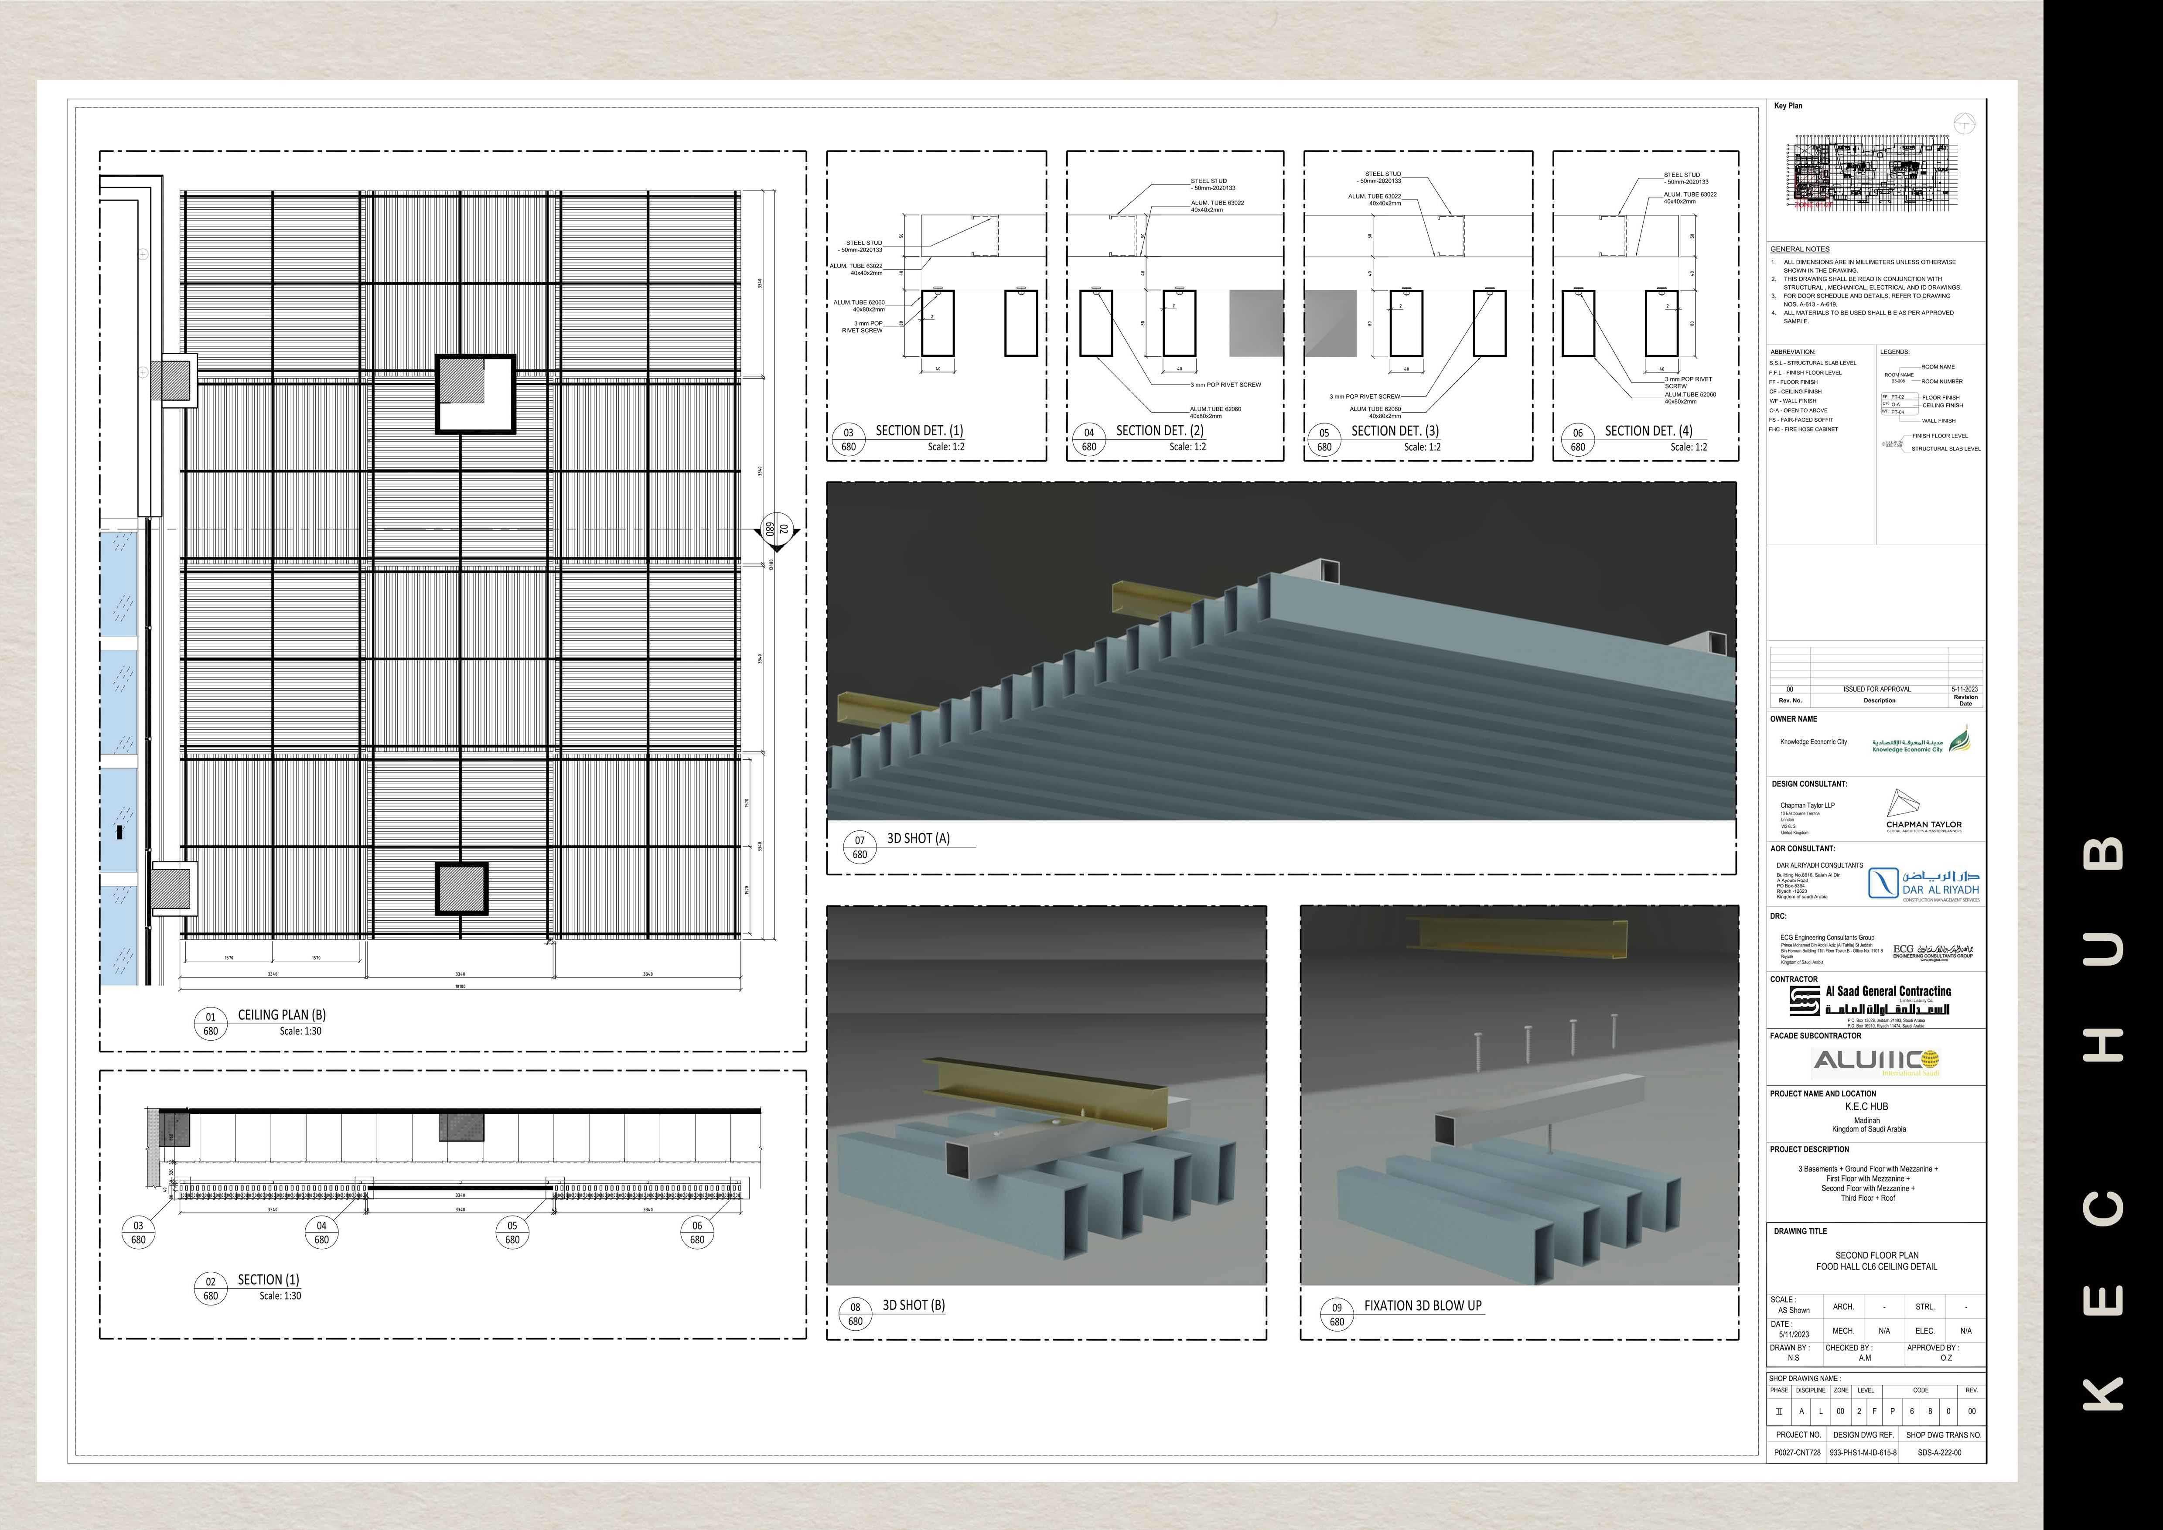Click the large black column square in ceiling plan
Image resolution: width=2163 pixels, height=1530 pixels.
475,393
